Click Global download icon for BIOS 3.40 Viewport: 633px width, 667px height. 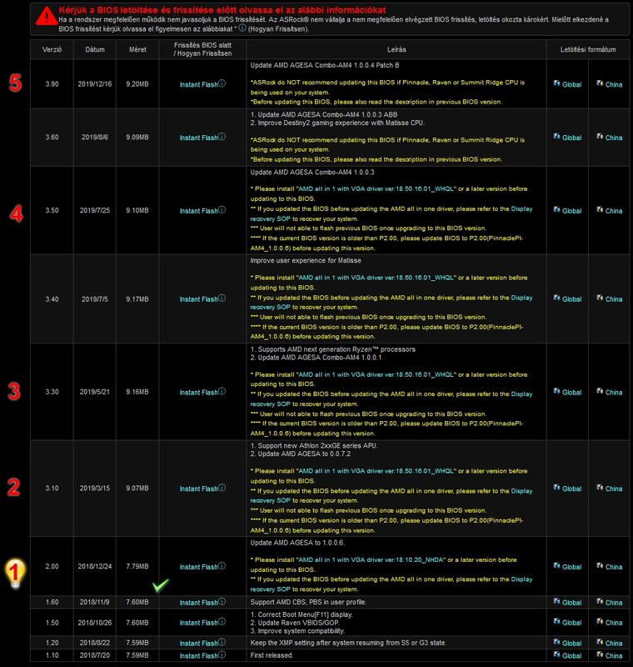pos(556,298)
